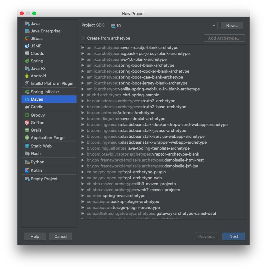Select the J2ME icon
The image size is (267, 270).
[x=27, y=46]
